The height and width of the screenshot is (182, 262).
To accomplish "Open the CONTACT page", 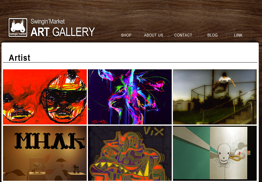I will pos(183,35).
